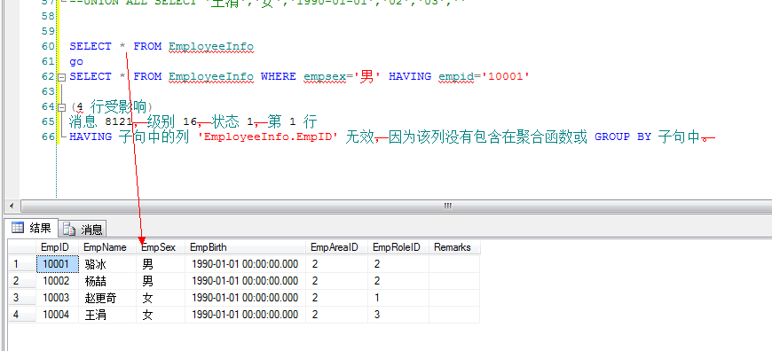Click the message icon on 消息 tab

[68, 229]
